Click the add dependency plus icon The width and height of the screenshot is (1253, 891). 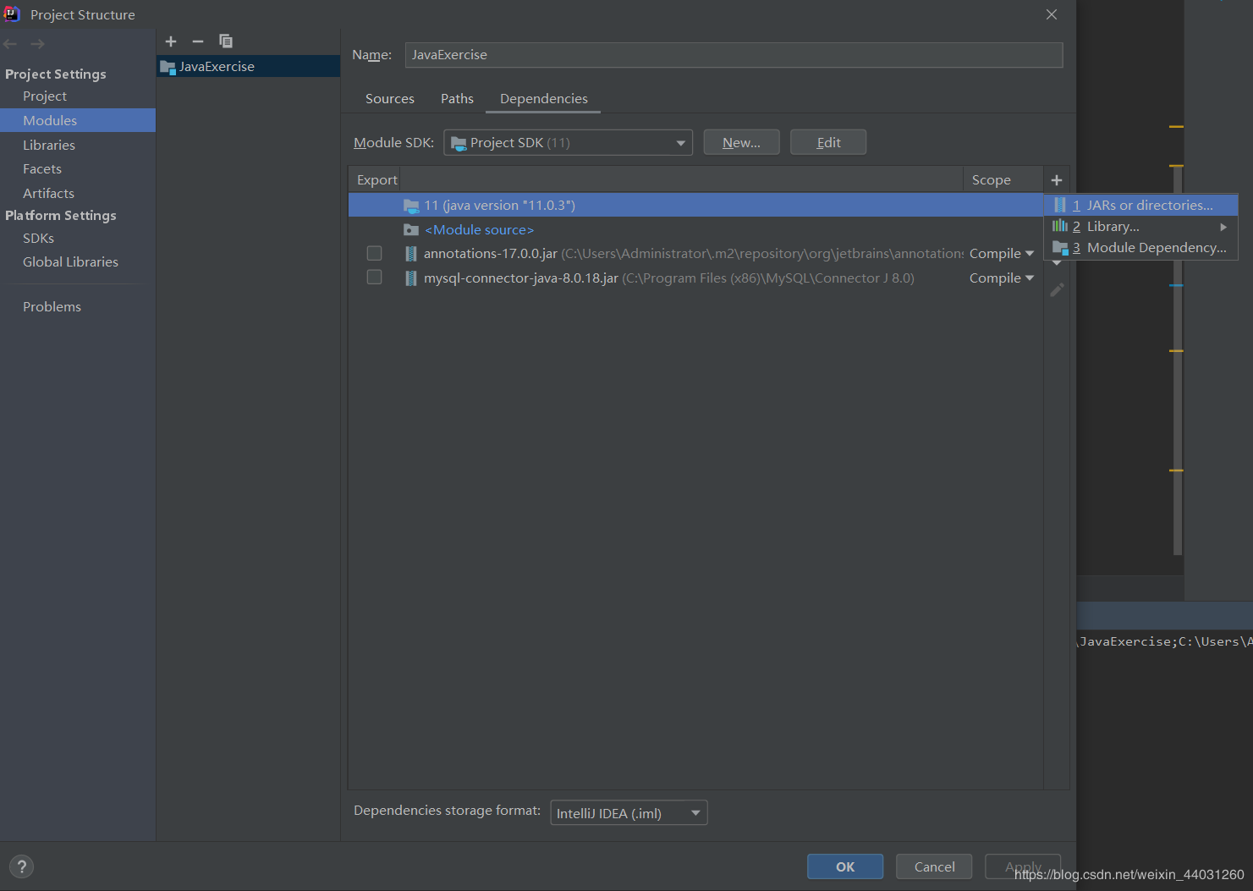pyautogui.click(x=1056, y=180)
